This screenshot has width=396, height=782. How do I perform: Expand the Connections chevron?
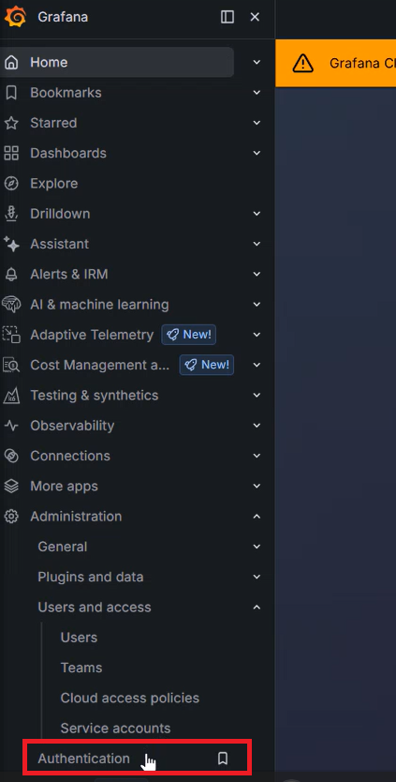[x=257, y=456]
